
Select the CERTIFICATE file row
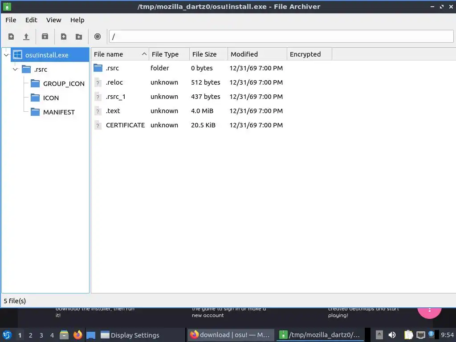click(188, 125)
